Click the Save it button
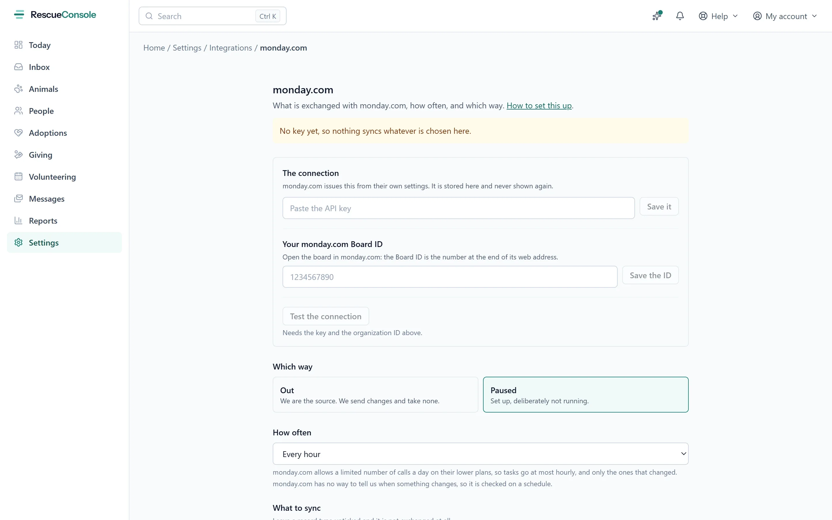 click(x=659, y=206)
